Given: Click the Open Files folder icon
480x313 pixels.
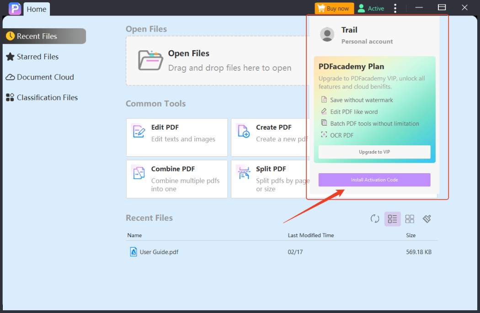Looking at the screenshot, I should 150,60.
